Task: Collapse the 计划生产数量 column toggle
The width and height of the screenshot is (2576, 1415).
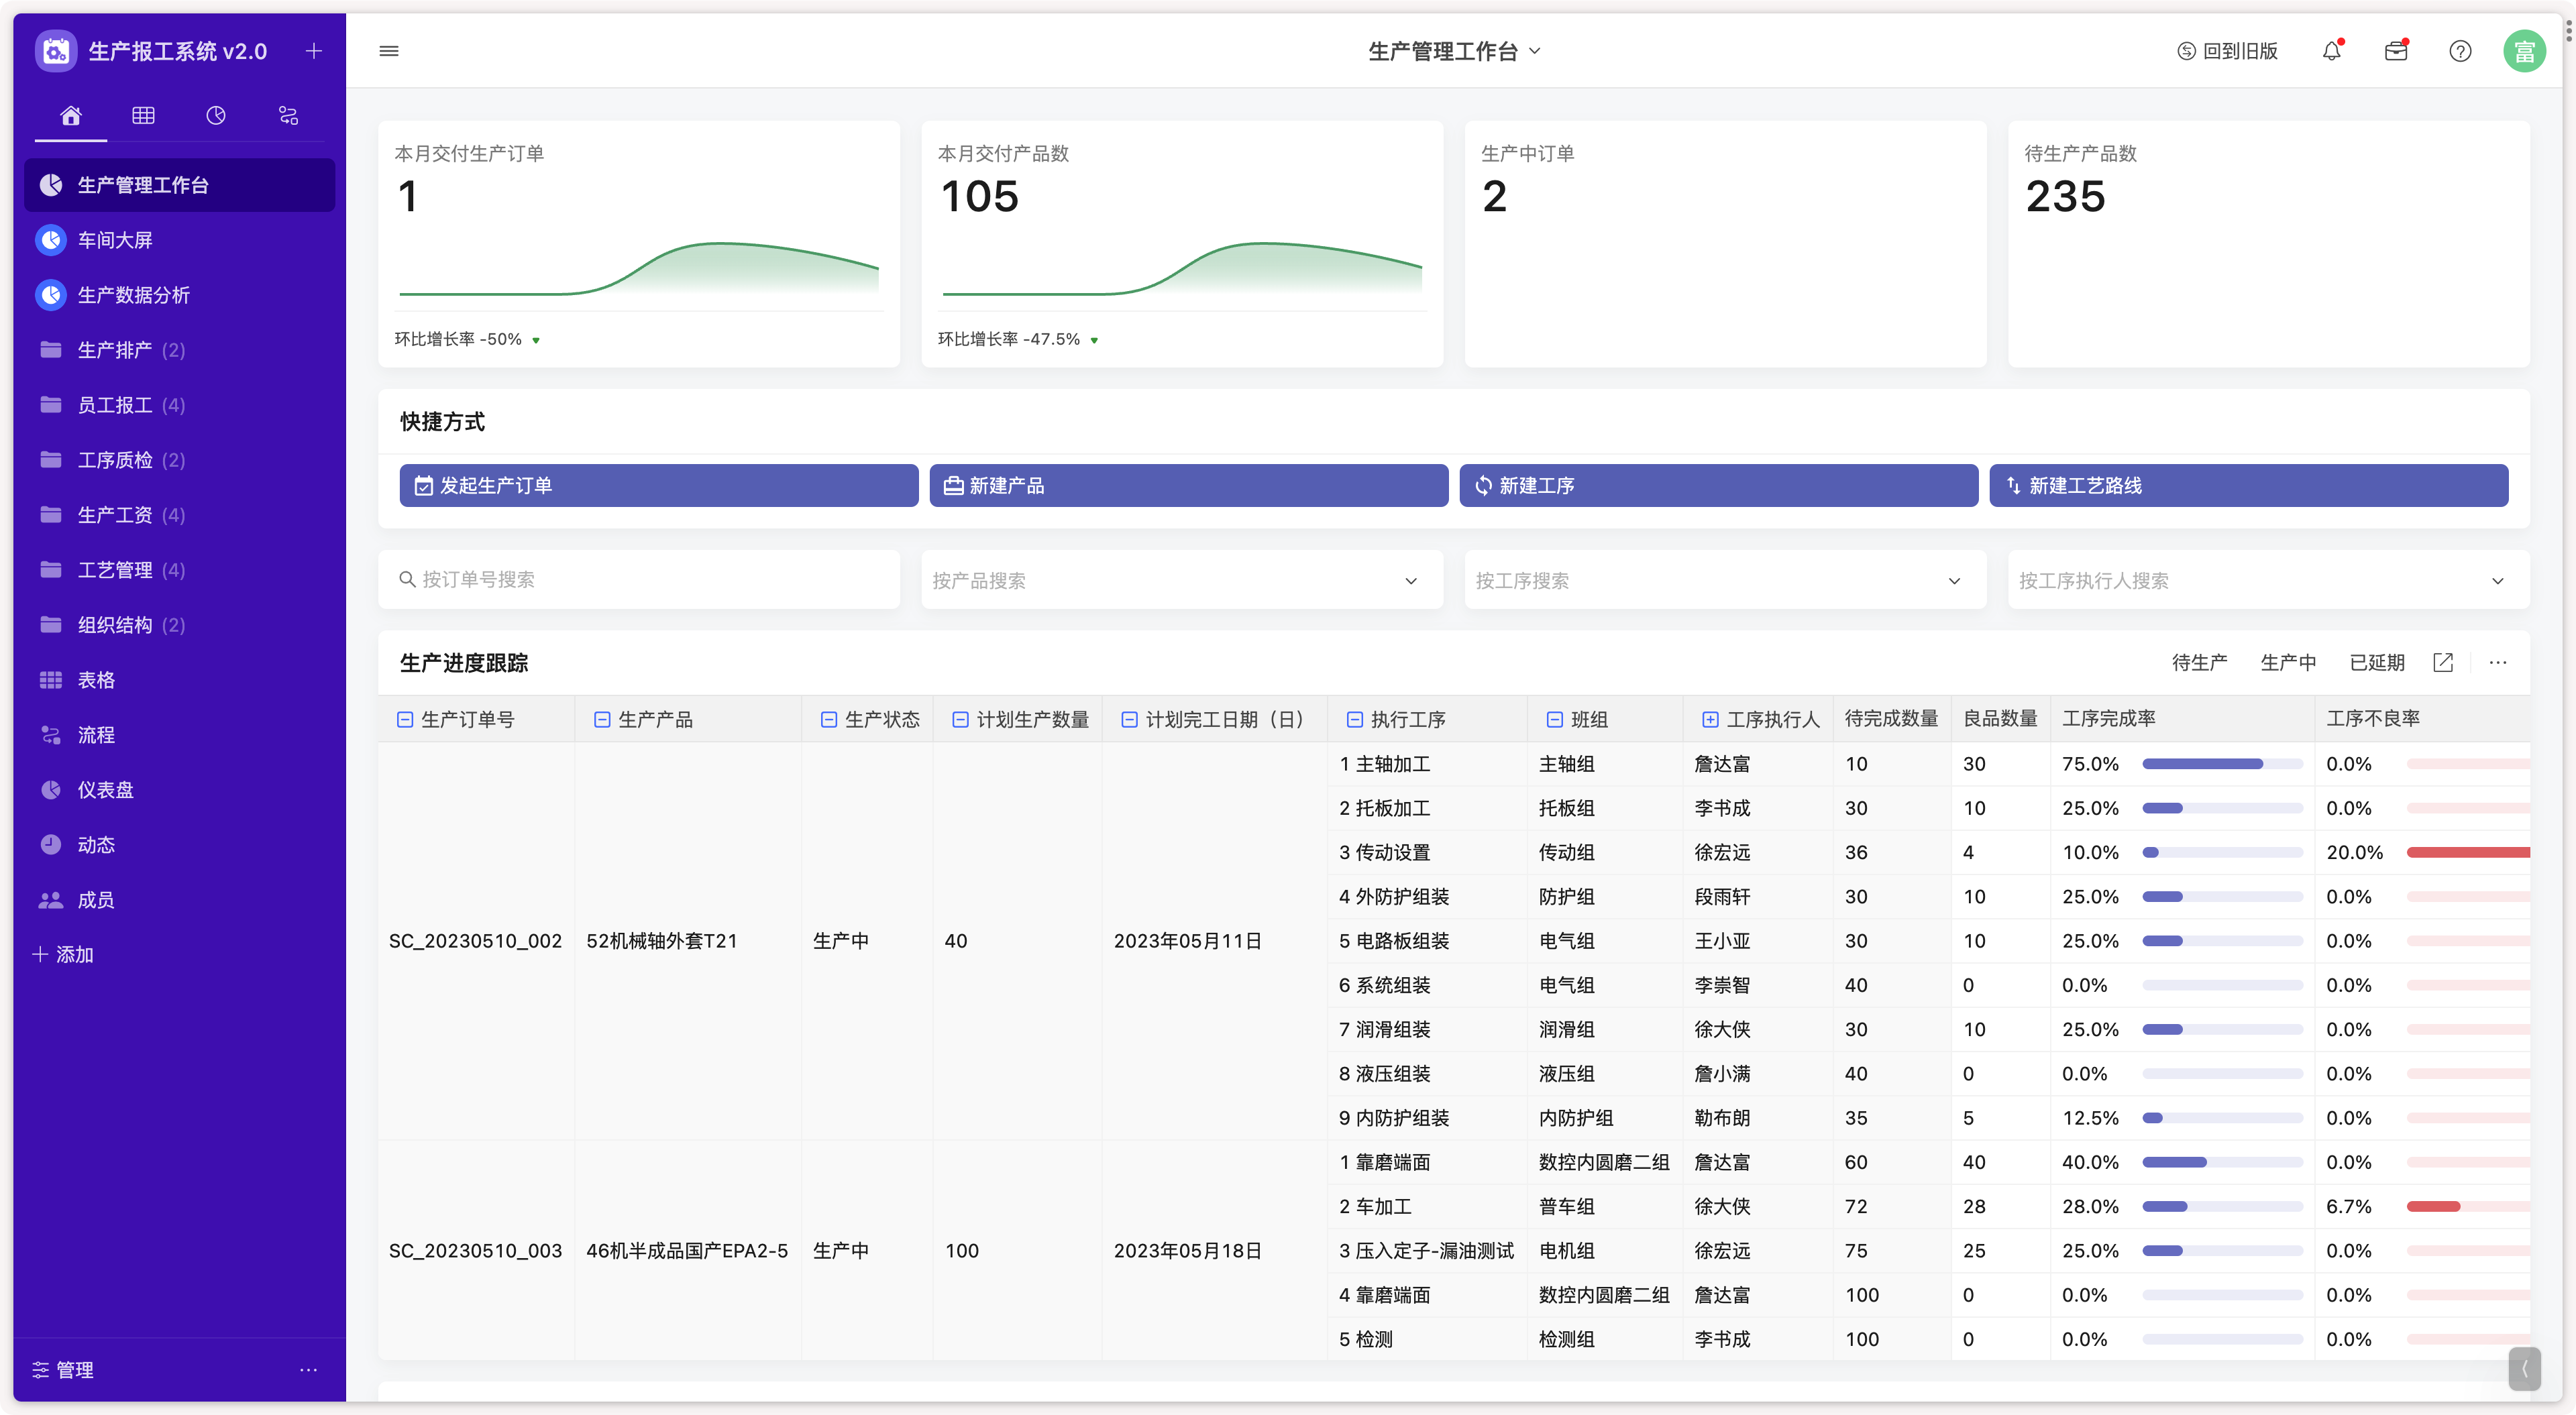Action: coord(960,719)
